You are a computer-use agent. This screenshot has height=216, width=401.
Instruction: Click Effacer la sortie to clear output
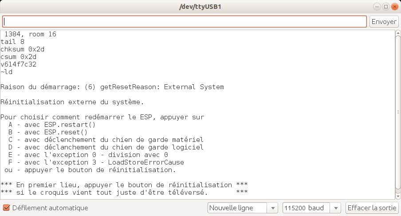(x=371, y=208)
